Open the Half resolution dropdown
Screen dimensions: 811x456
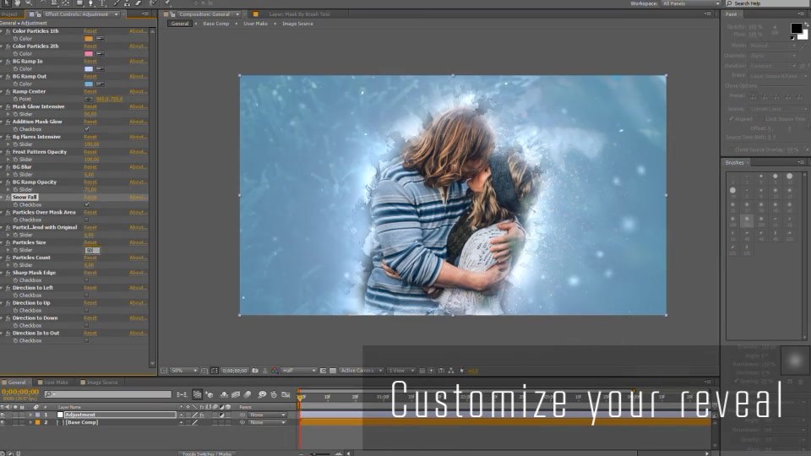click(299, 371)
